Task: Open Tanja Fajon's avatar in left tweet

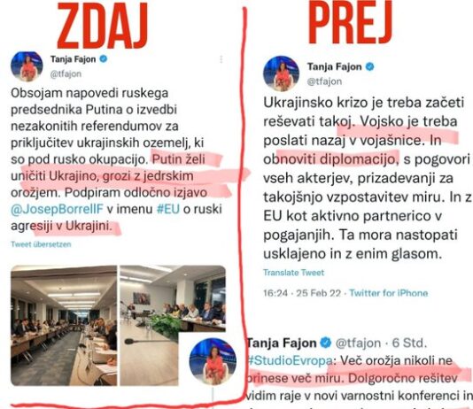Action: (x=27, y=66)
